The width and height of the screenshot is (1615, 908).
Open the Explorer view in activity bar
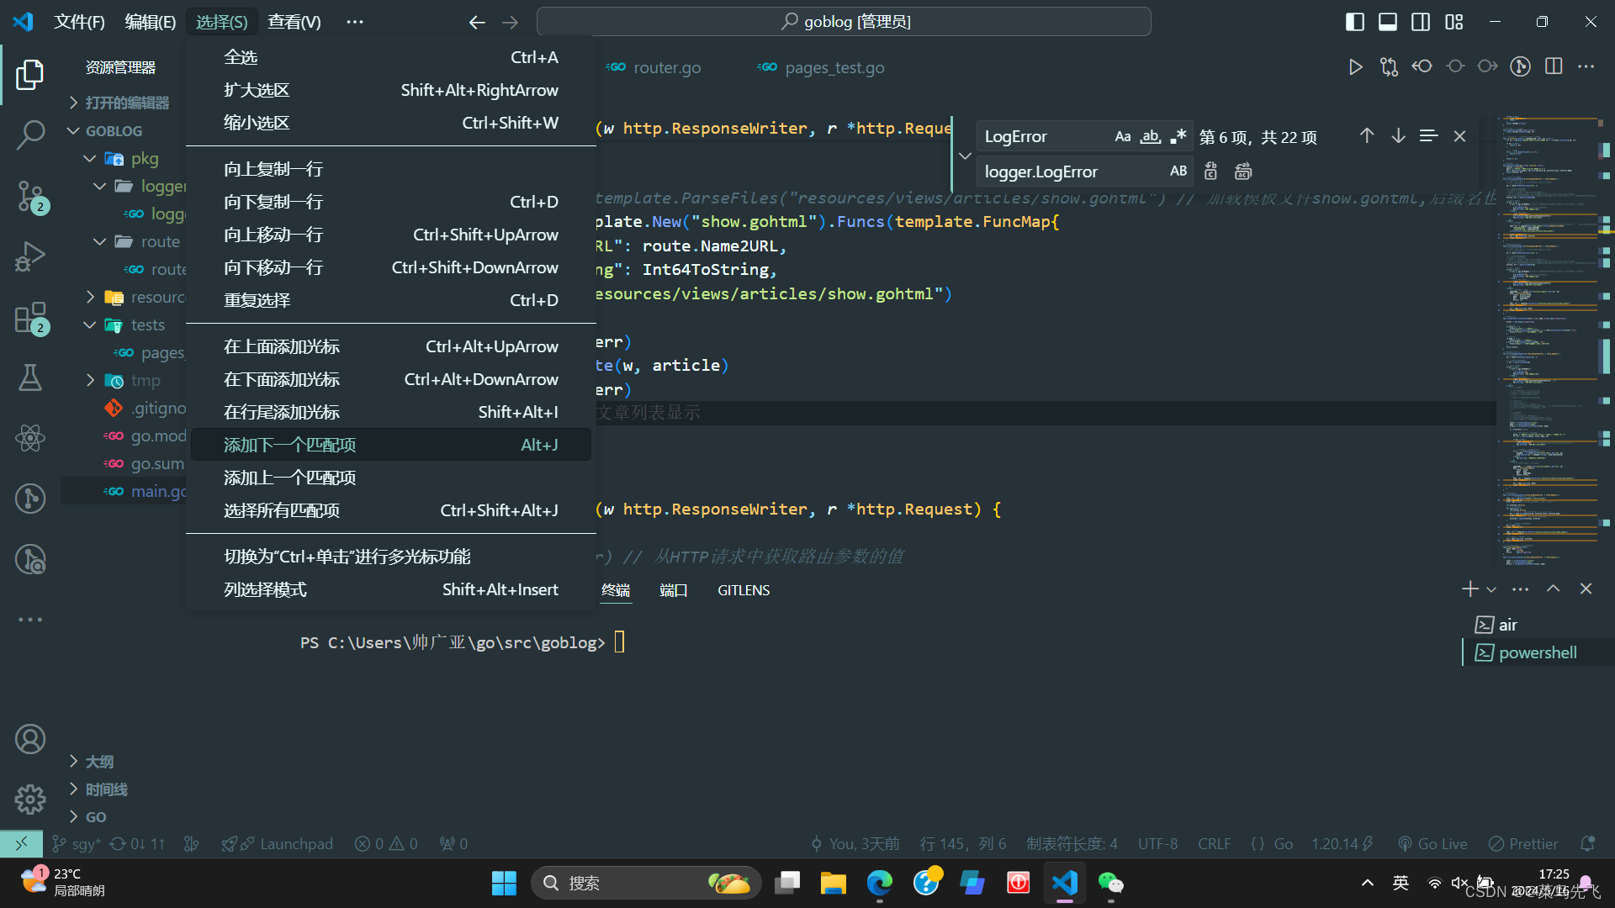[30, 74]
